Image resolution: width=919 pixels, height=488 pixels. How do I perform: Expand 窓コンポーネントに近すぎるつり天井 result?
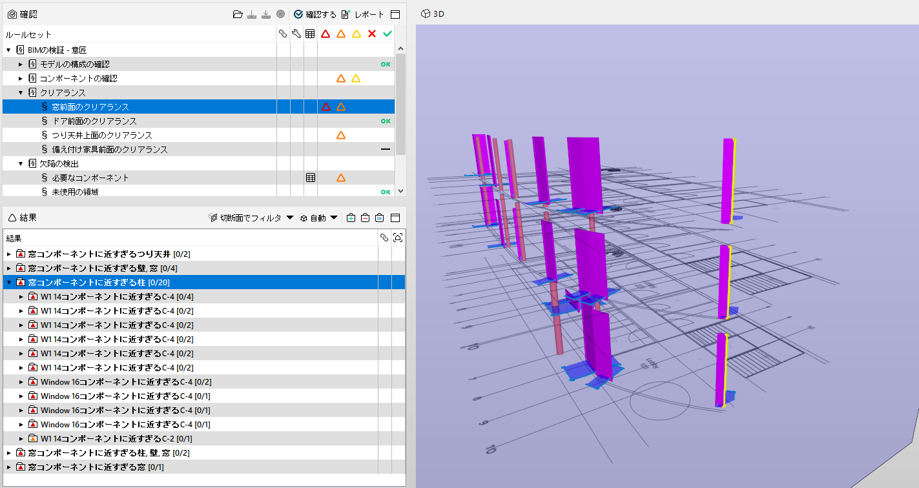coord(9,254)
